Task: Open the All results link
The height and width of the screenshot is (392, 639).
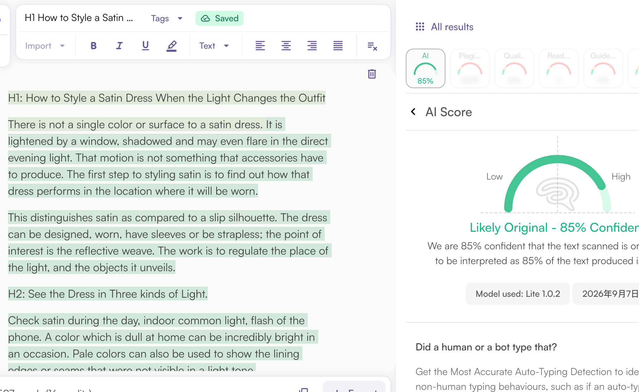Action: [x=452, y=27]
